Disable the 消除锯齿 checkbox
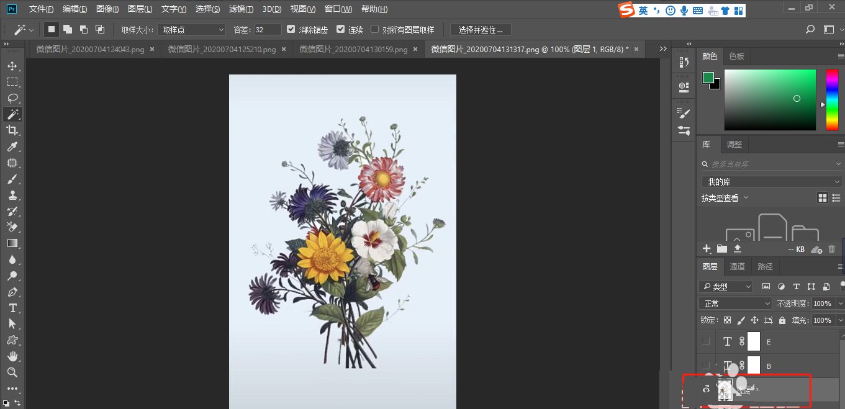This screenshot has height=409, width=845. (x=291, y=29)
